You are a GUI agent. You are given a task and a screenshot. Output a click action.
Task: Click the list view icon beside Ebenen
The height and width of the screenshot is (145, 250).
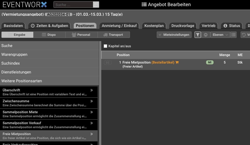(x=233, y=35)
